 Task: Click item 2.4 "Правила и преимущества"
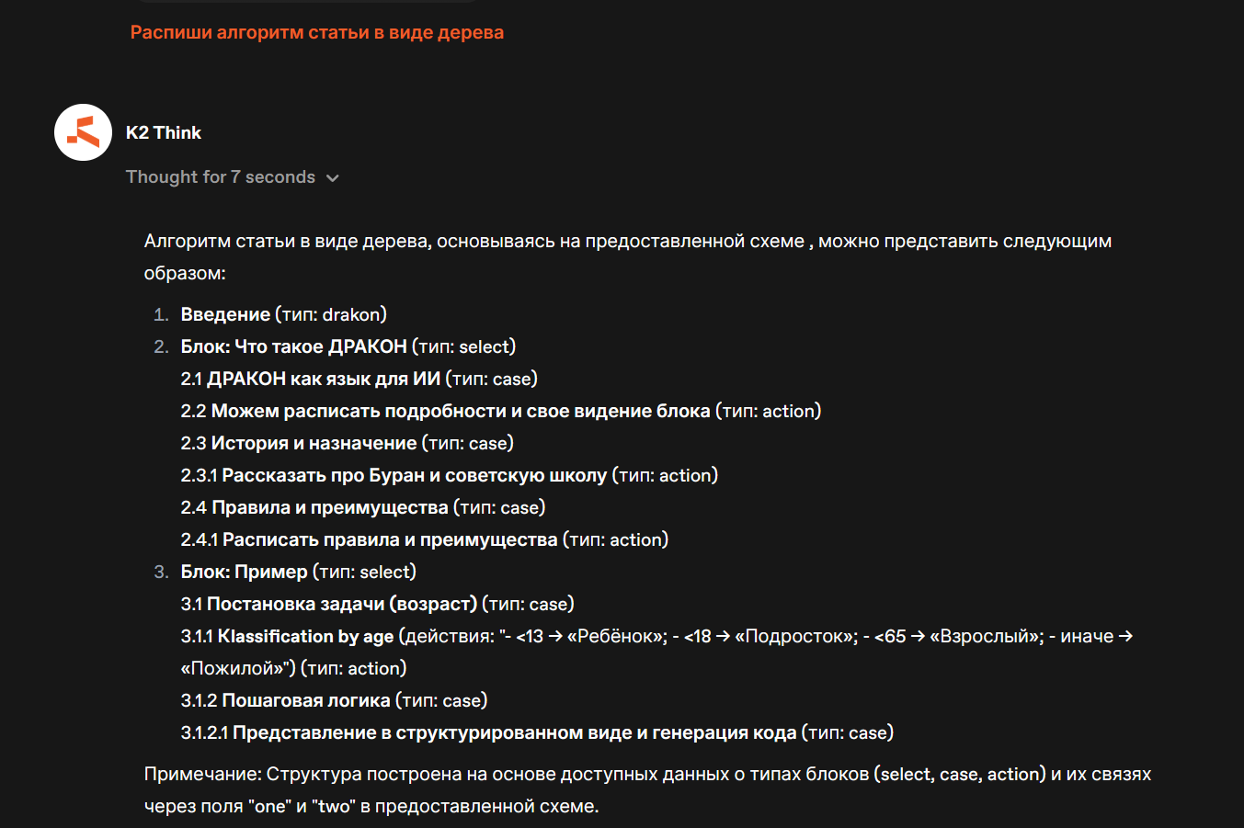(x=329, y=507)
